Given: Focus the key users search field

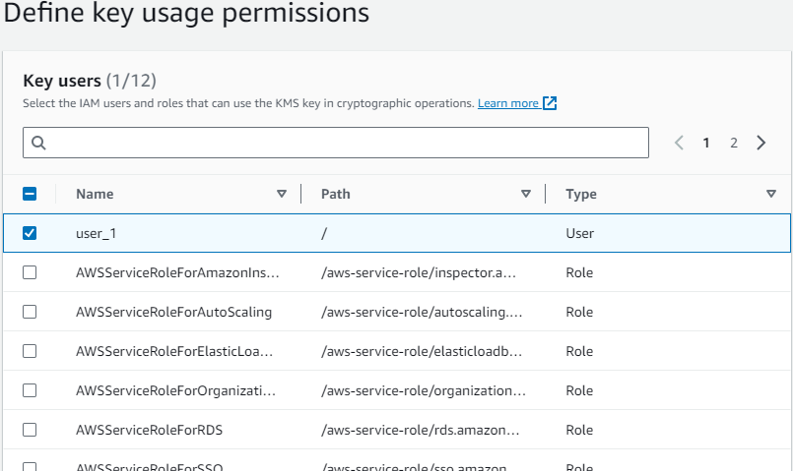Looking at the screenshot, I should tap(345, 143).
